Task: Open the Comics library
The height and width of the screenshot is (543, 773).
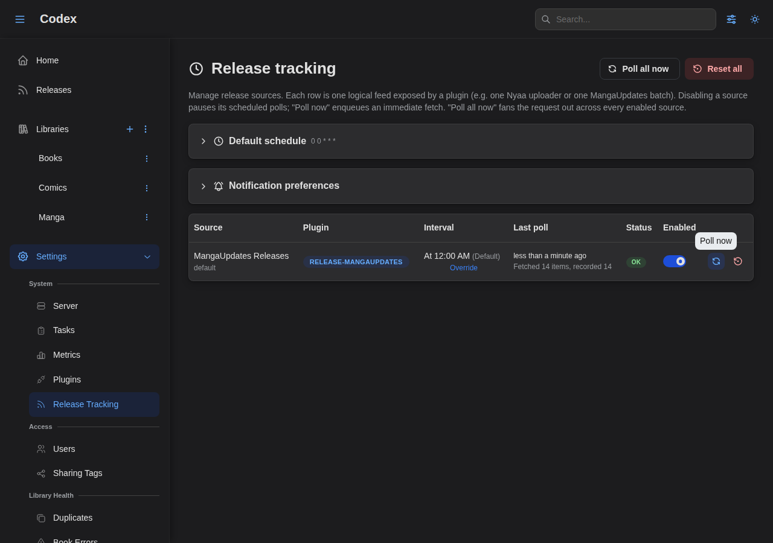Action: click(53, 188)
